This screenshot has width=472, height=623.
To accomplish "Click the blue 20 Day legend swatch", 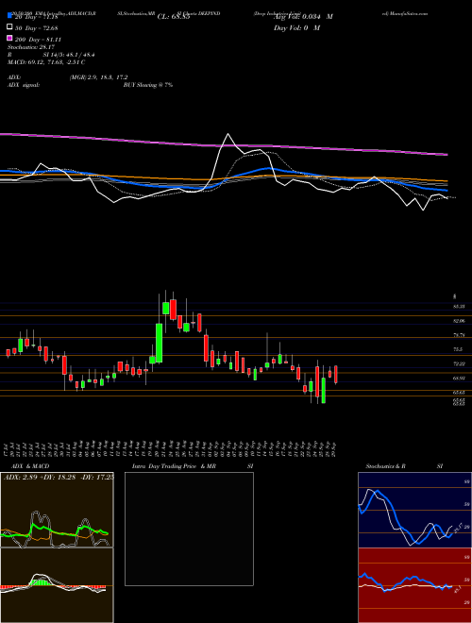I will [9, 16].
